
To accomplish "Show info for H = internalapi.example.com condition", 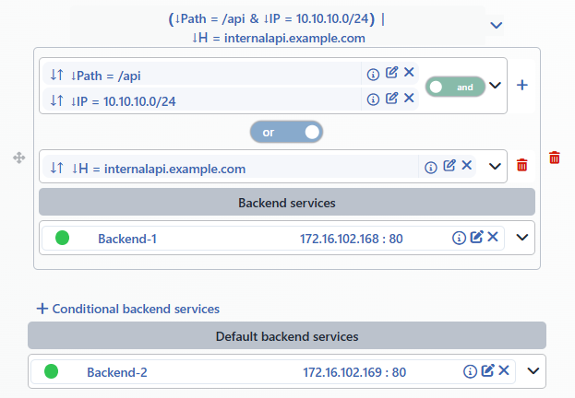I will point(430,168).
